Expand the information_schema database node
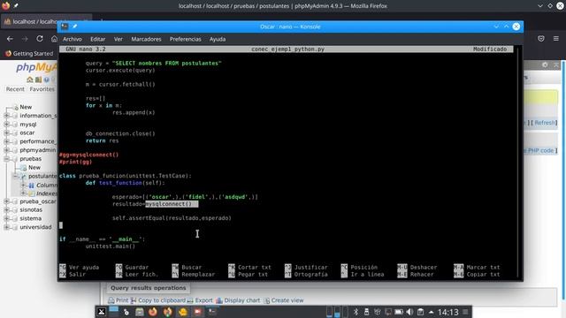 (x=6, y=116)
